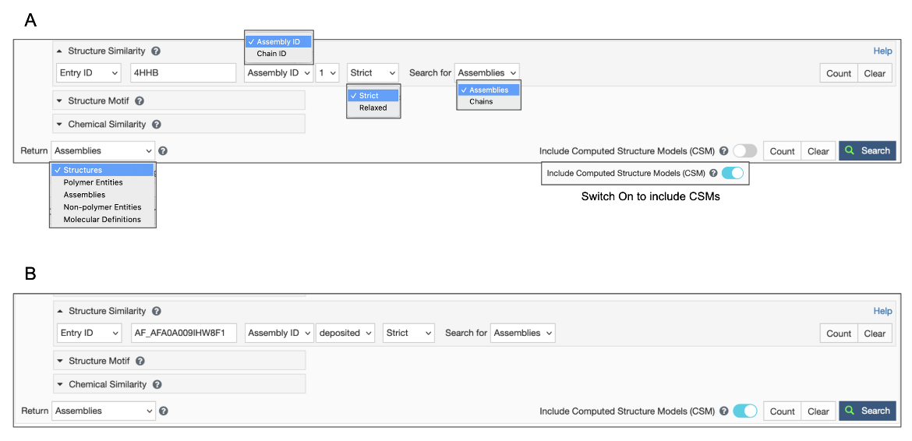Click help icon beside Structure Similarity in panel B
Viewport: 912px width, 441px height.
tap(157, 312)
